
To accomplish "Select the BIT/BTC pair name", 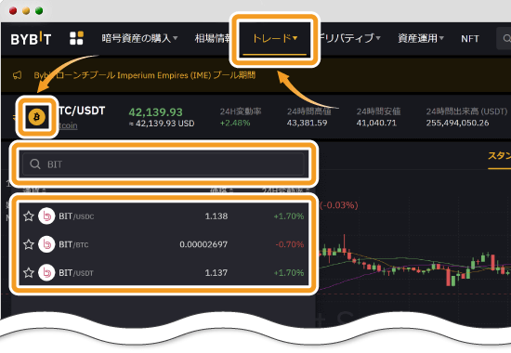I will click(x=73, y=244).
